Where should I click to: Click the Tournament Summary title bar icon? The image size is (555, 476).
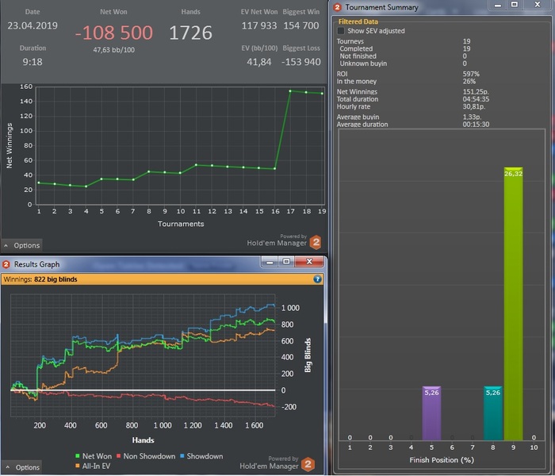[337, 7]
